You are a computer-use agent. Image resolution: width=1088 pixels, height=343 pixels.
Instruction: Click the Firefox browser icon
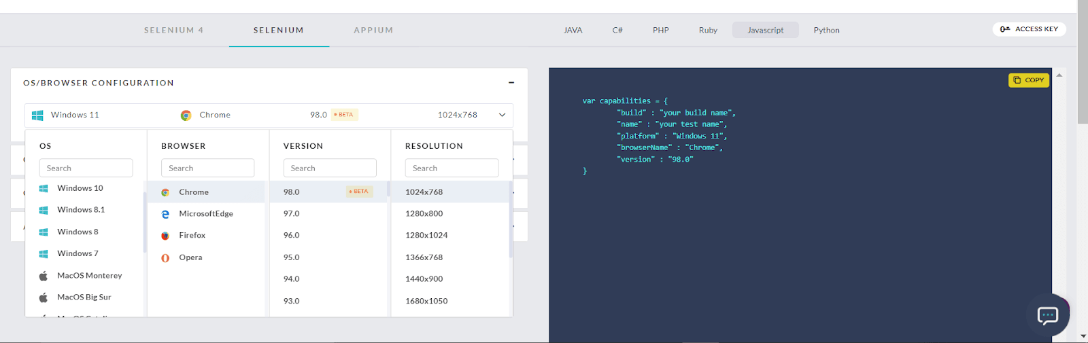click(165, 236)
